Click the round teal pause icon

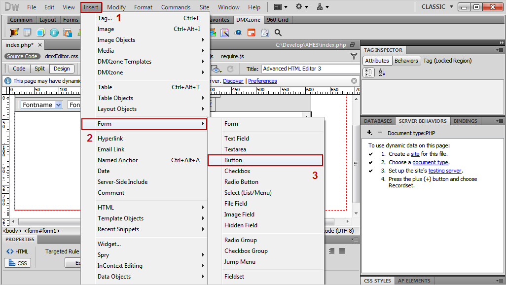click(54, 32)
